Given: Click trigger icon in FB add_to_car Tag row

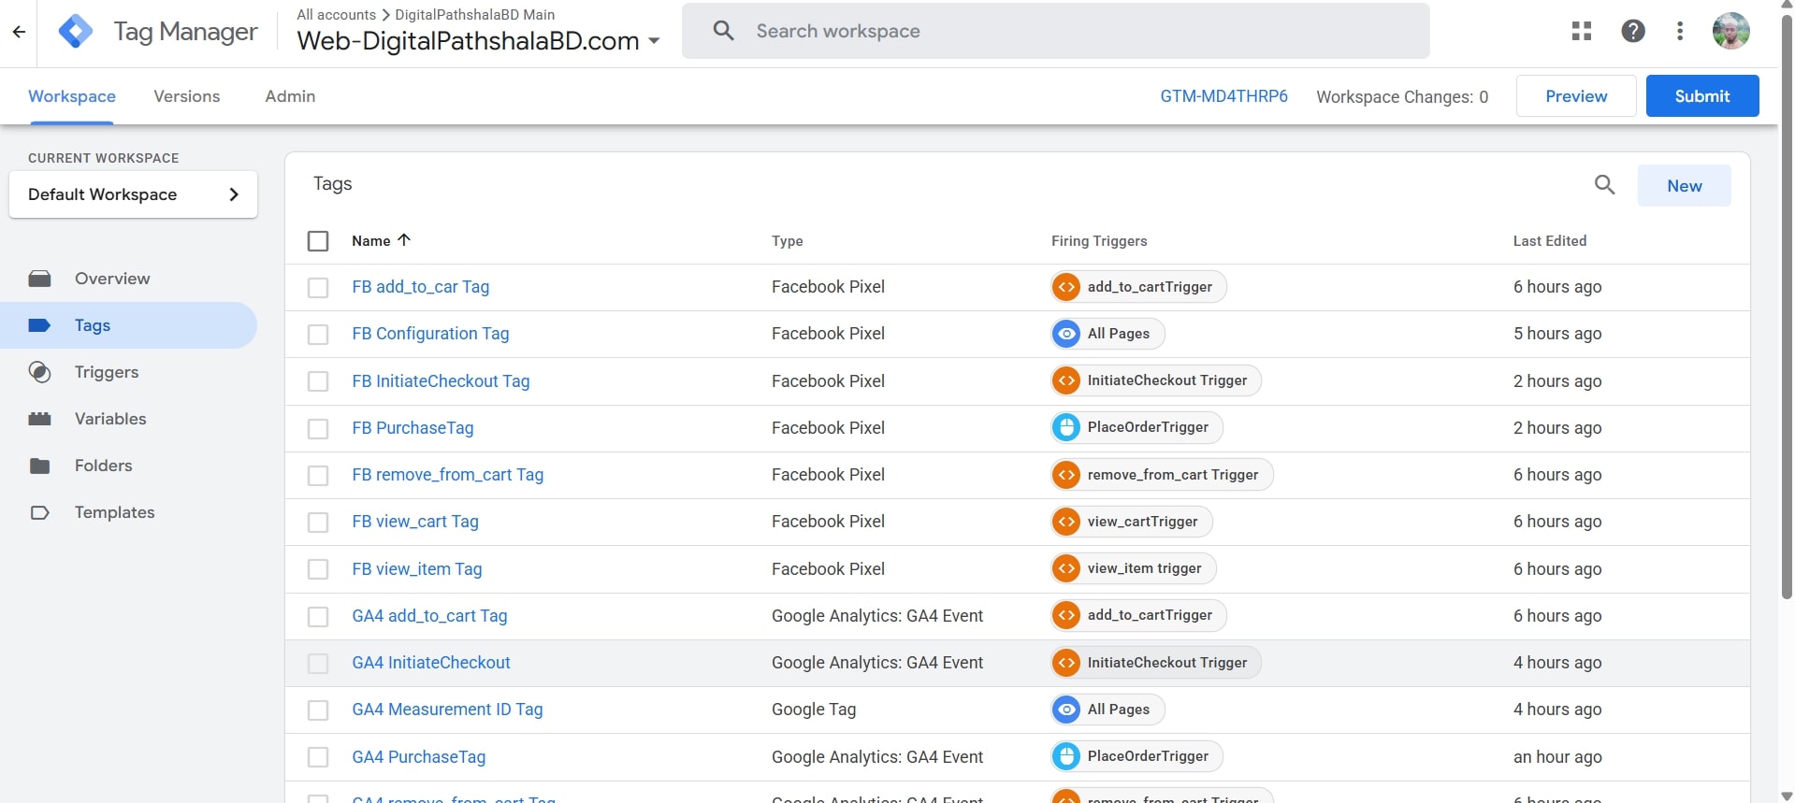Looking at the screenshot, I should point(1066,287).
